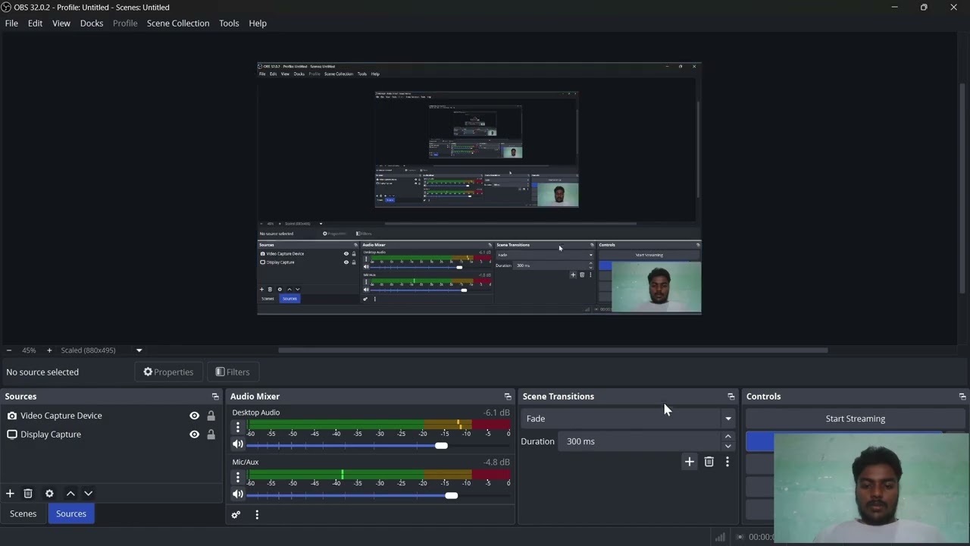
Task: Open Desktop Audio options menu dots
Action: point(238,427)
